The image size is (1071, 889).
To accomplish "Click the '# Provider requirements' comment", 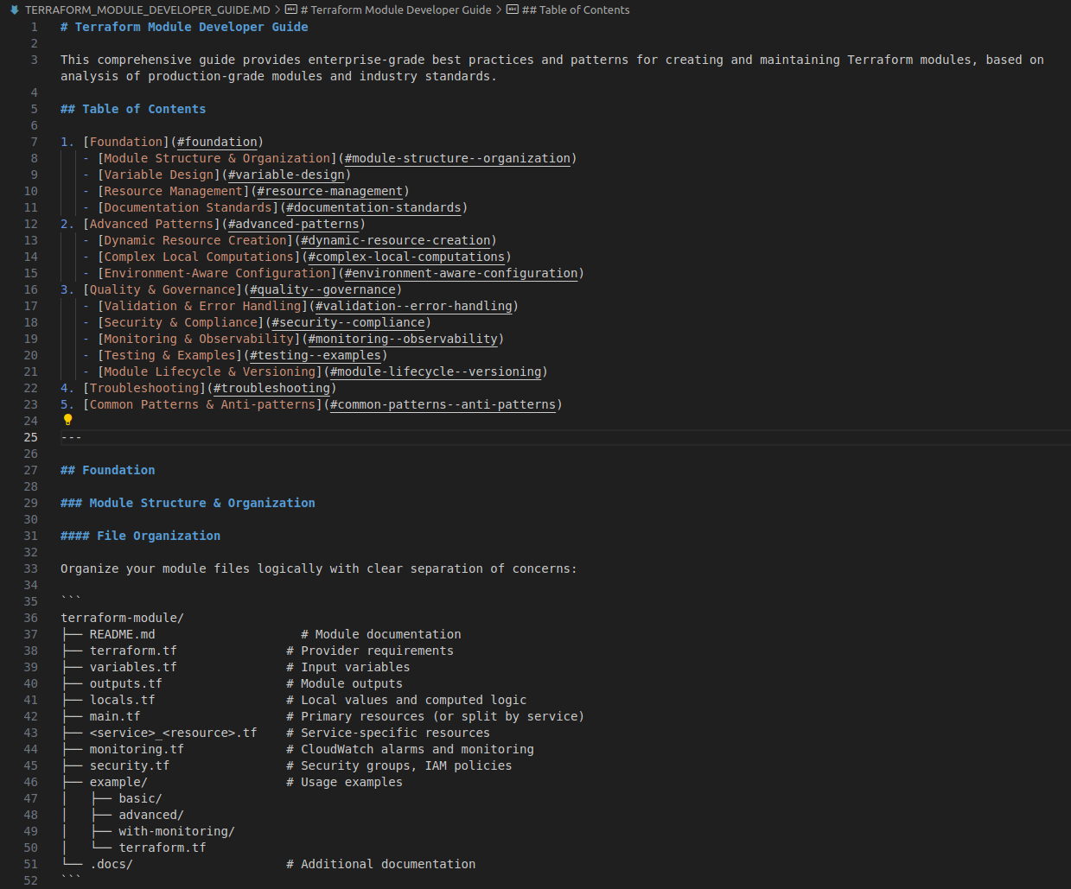I will (370, 651).
